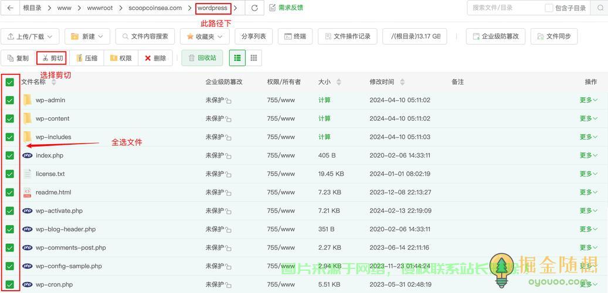Open the 收藏夹 dropdown
This screenshot has height=293, width=608.
(x=205, y=36)
